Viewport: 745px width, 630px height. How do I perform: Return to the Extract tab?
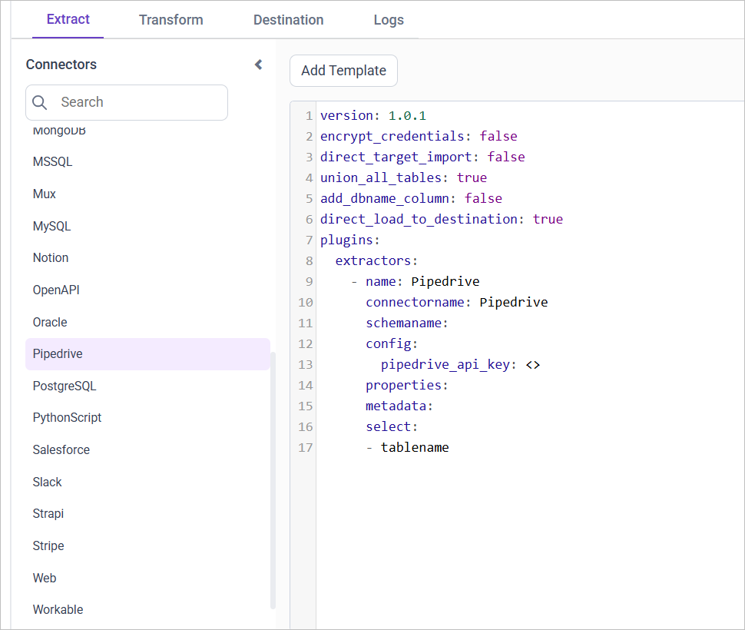pyautogui.click(x=68, y=20)
